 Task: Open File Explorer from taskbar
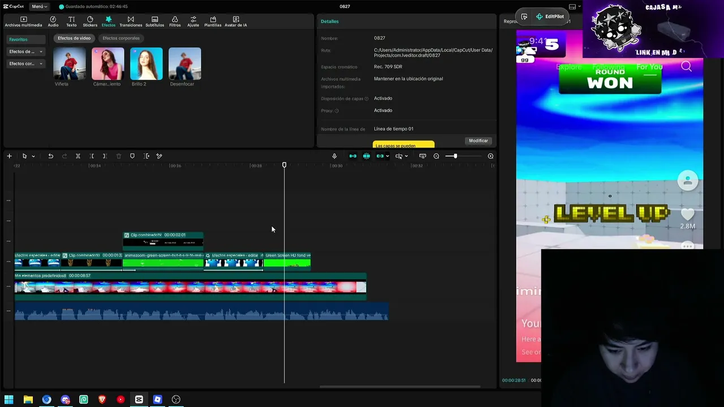coord(28,400)
